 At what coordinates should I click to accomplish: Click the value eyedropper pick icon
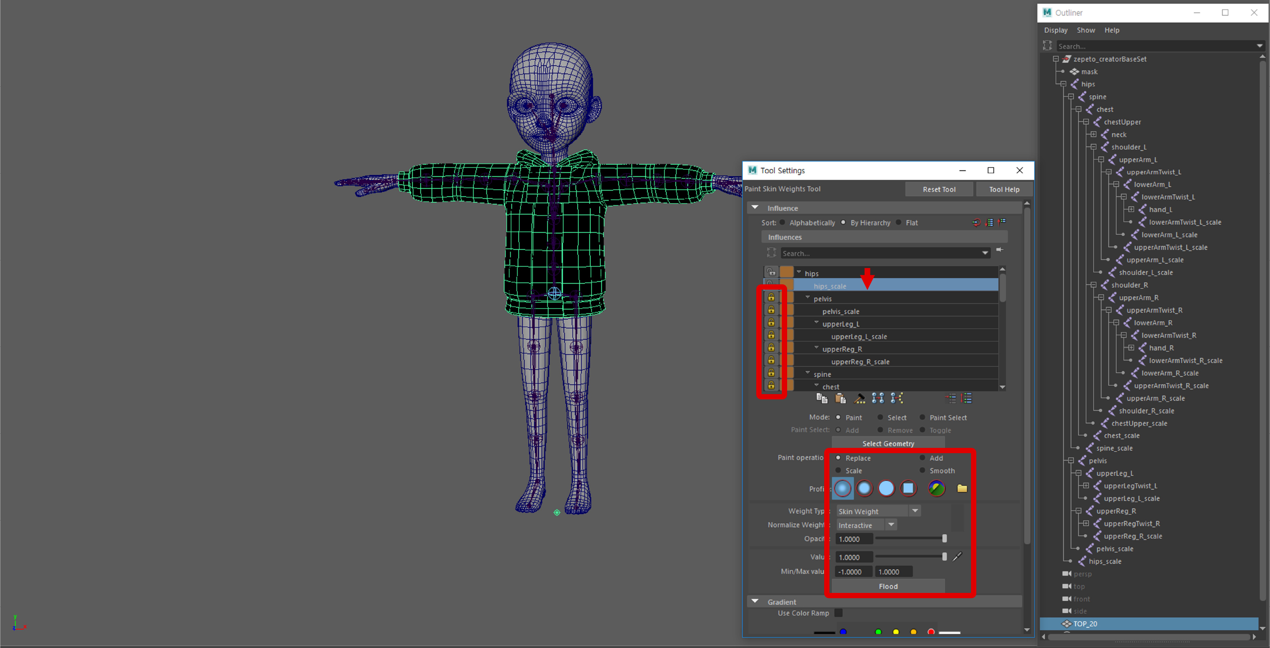pos(957,557)
